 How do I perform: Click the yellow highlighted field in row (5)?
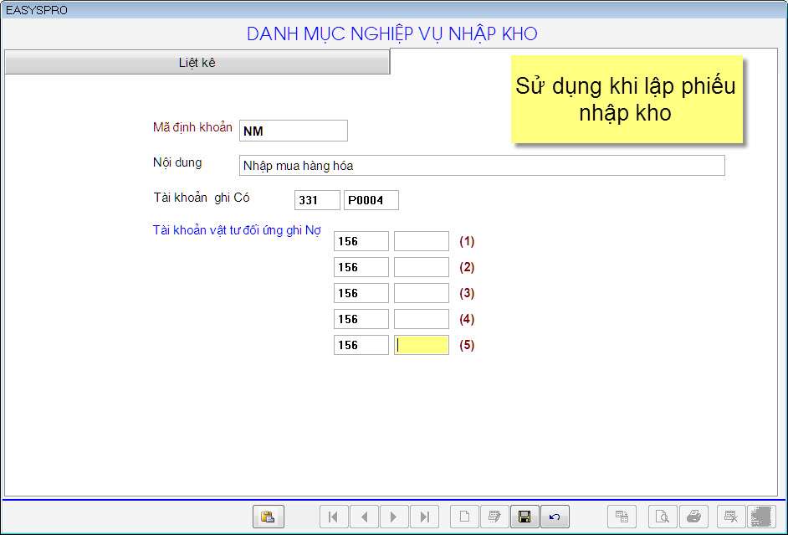[421, 345]
